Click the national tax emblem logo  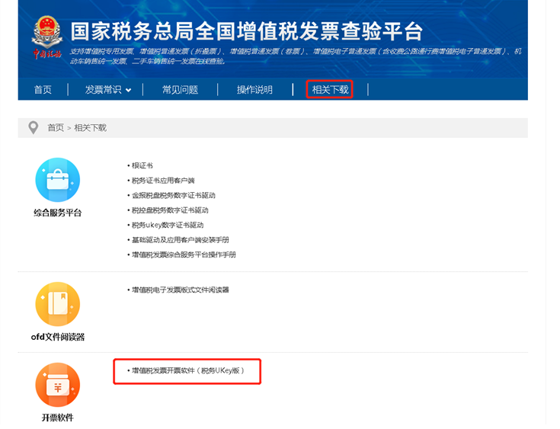coord(47,37)
